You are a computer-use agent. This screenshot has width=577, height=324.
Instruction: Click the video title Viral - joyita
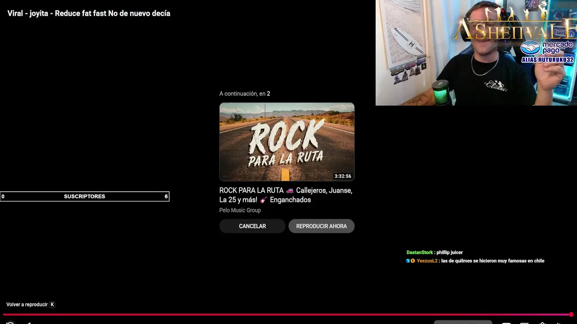tap(89, 13)
